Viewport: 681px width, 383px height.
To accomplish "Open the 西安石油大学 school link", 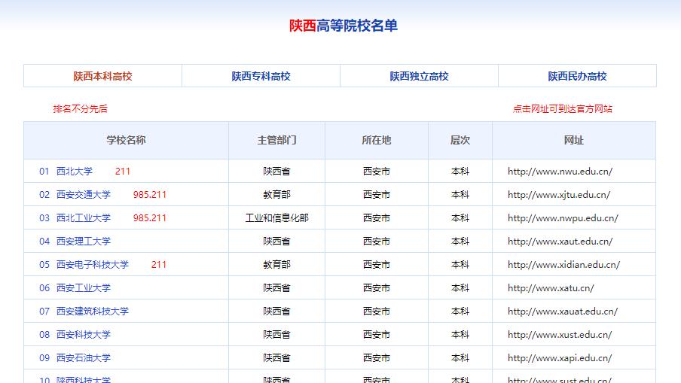I will click(x=84, y=358).
